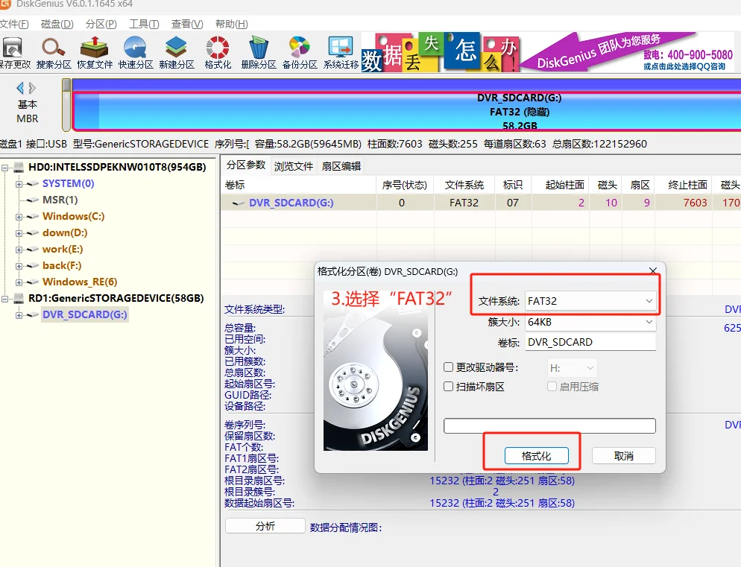Open the System Migration (系统迁移) tool

[341, 53]
